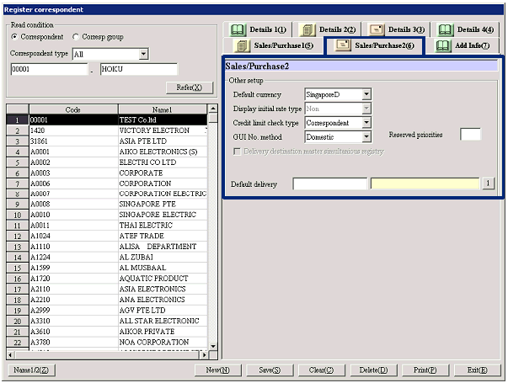Click the Name1 column header
The image size is (508, 383).
pos(163,109)
